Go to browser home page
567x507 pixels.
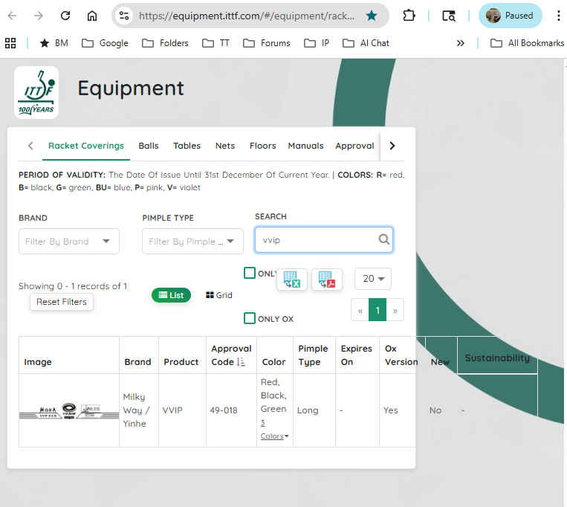pyautogui.click(x=92, y=16)
